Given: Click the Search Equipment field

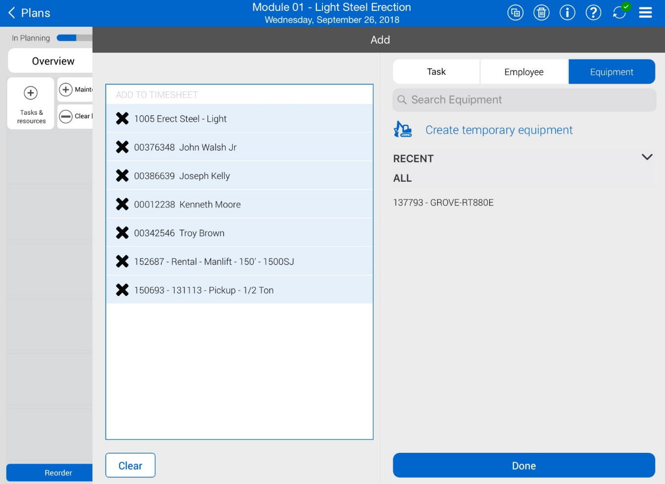Looking at the screenshot, I should [524, 100].
